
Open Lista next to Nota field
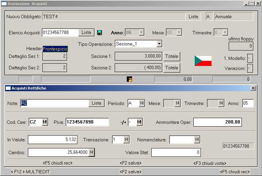(97, 103)
